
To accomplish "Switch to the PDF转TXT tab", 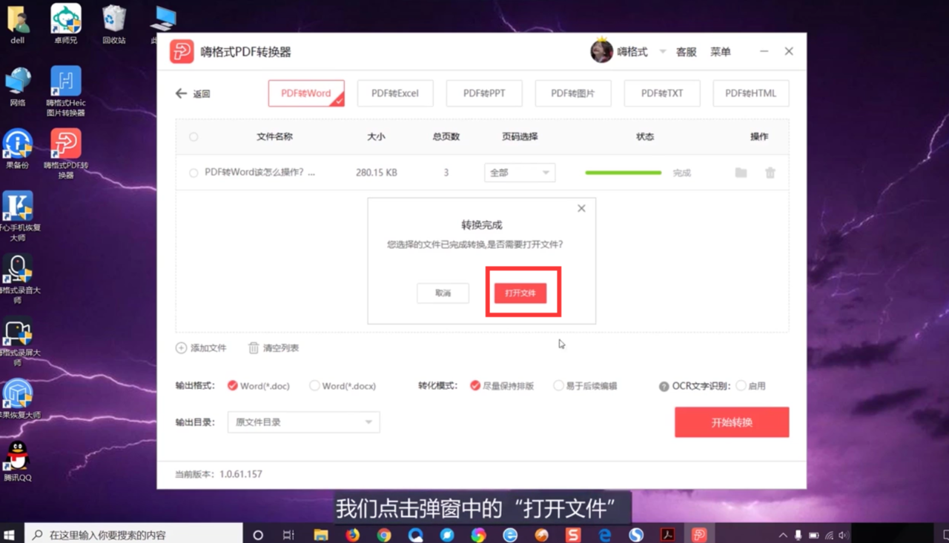I will click(x=662, y=93).
